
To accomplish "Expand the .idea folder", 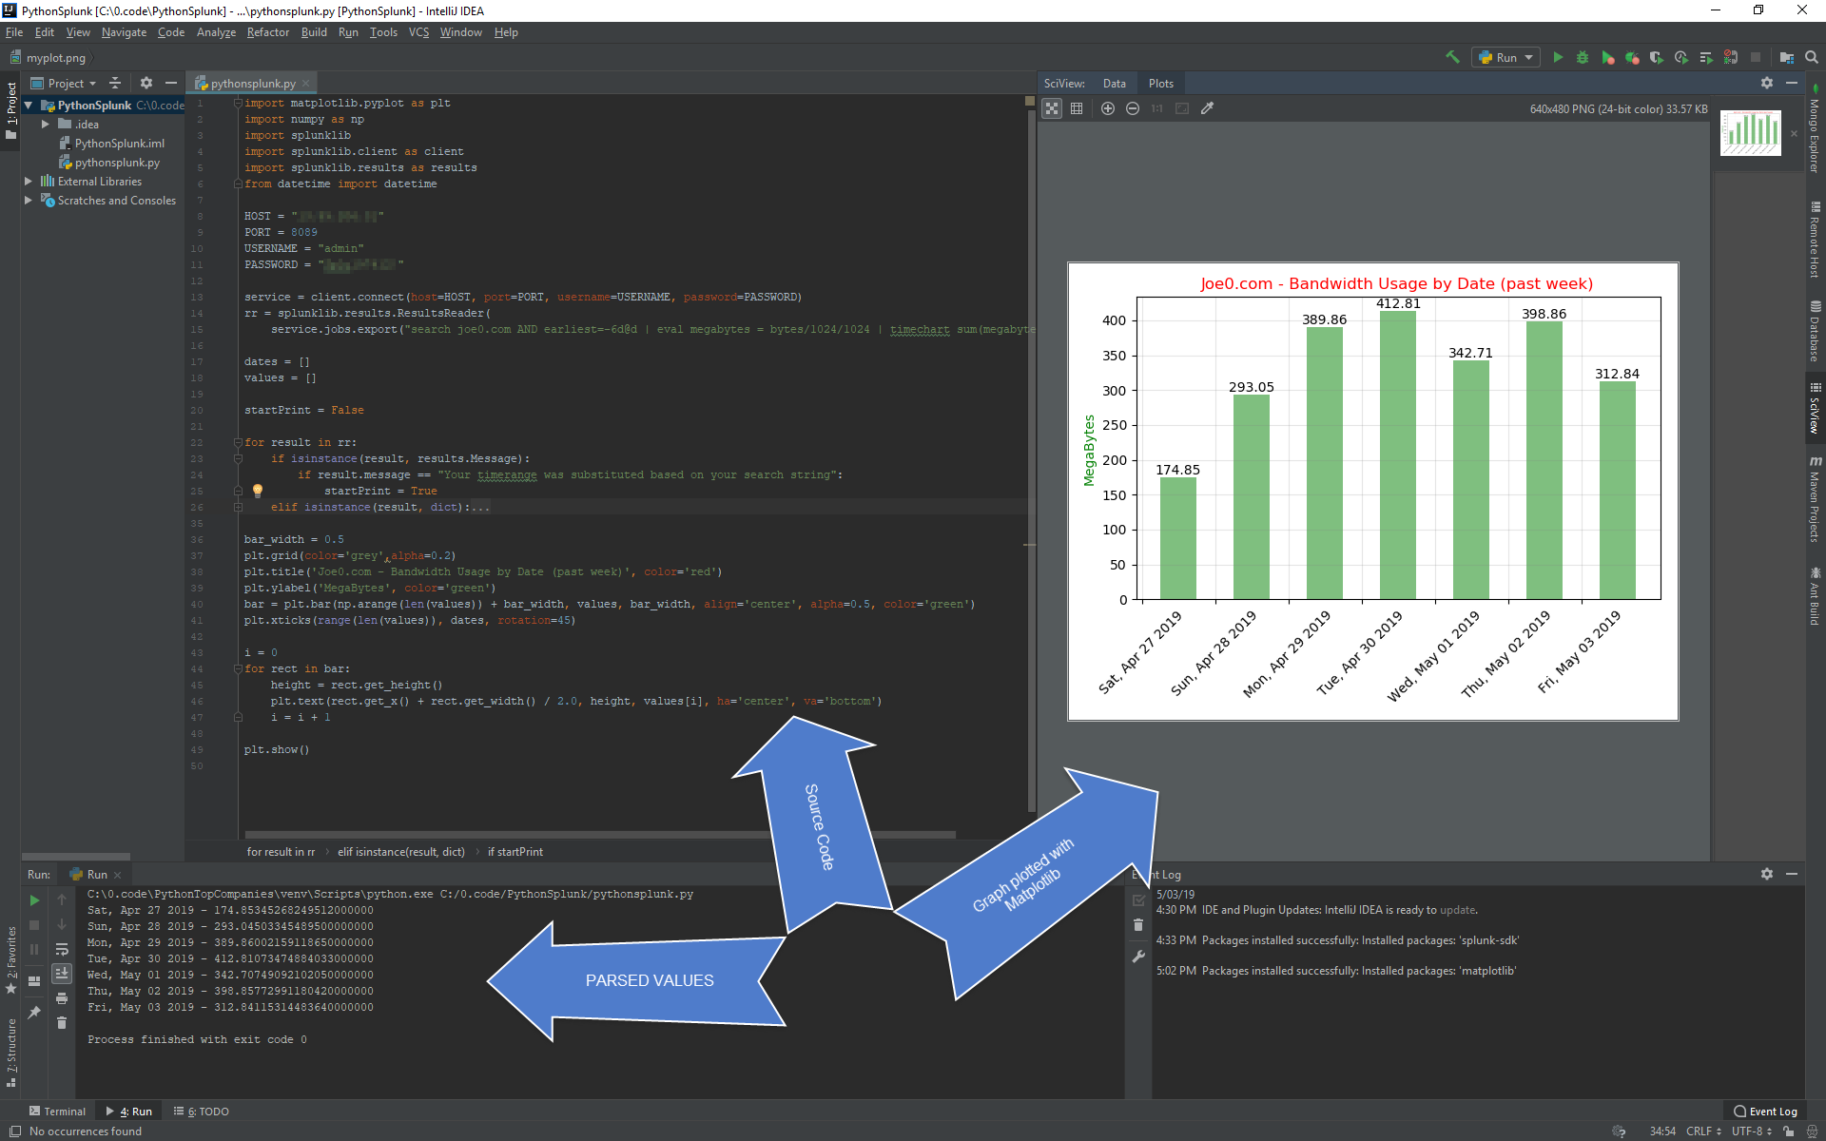I will click(x=45, y=125).
